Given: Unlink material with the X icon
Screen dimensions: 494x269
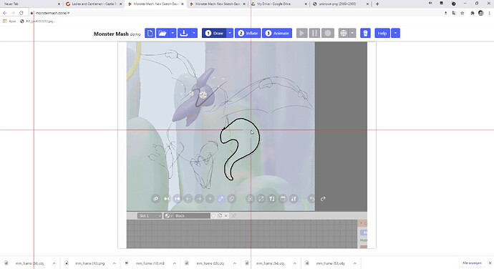Looking at the screenshot, I should point(226,216).
